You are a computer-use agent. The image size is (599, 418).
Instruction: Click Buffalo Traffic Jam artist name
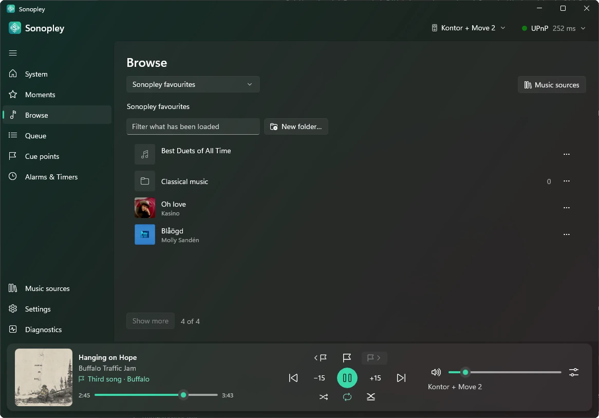(107, 368)
